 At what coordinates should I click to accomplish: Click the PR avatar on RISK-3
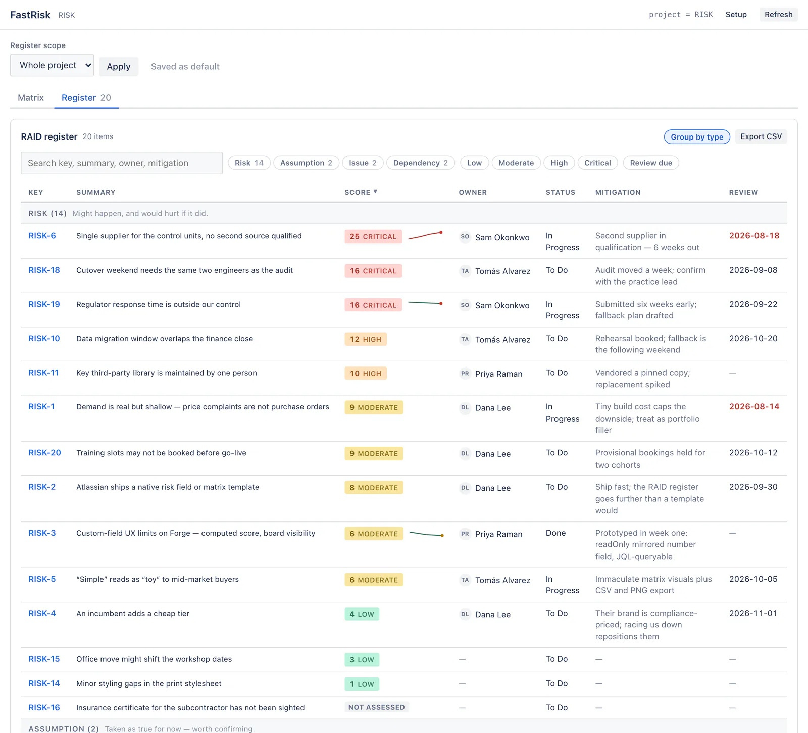click(x=465, y=534)
